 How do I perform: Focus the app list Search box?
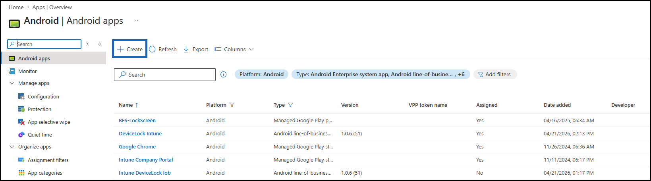tap(165, 75)
